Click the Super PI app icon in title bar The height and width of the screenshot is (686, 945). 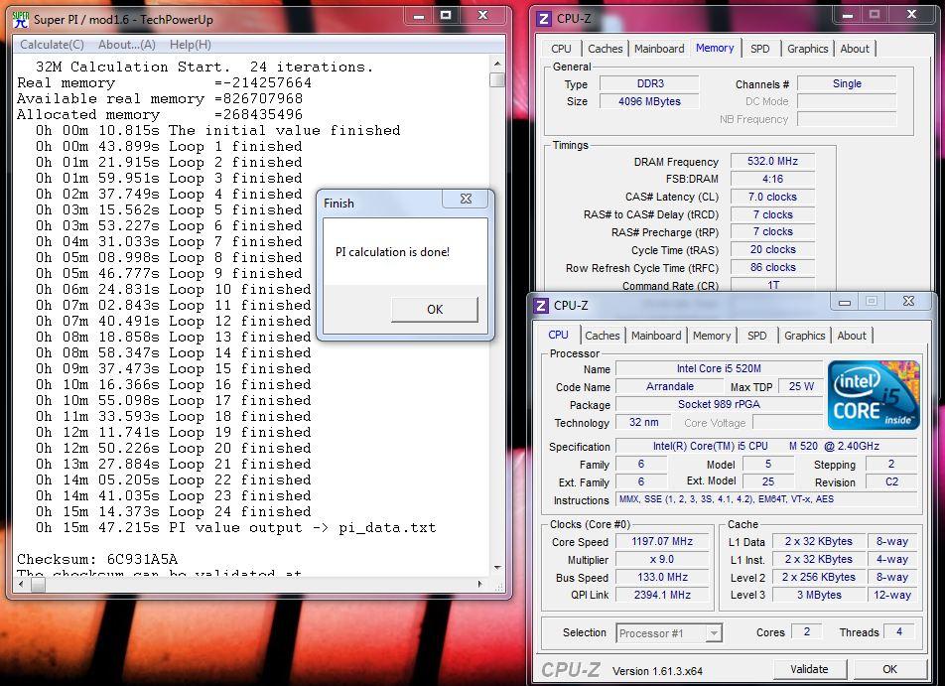(21, 19)
